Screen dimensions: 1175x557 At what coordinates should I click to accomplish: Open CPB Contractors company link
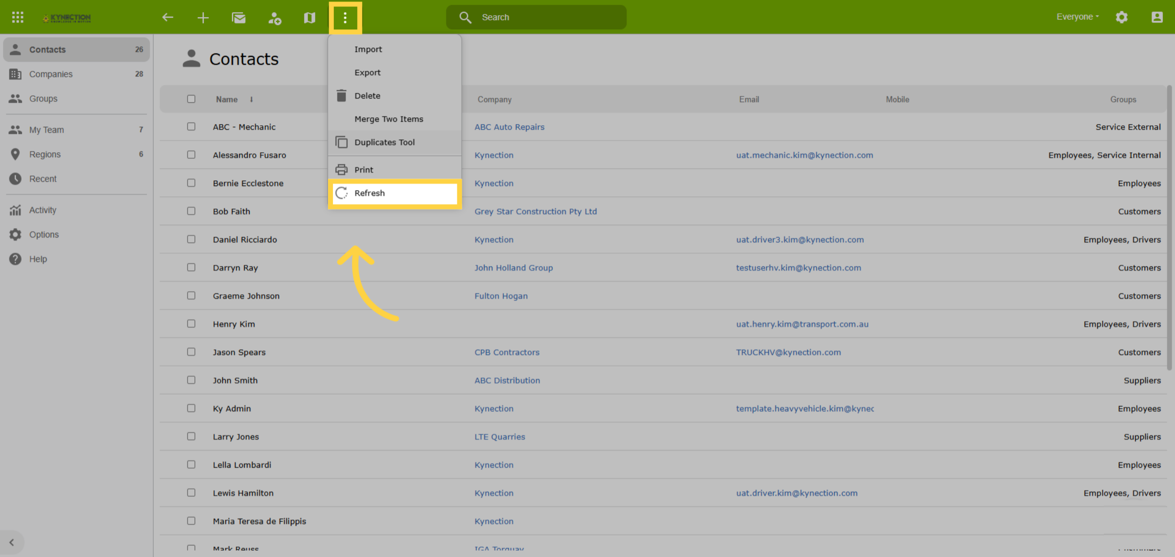pos(507,352)
